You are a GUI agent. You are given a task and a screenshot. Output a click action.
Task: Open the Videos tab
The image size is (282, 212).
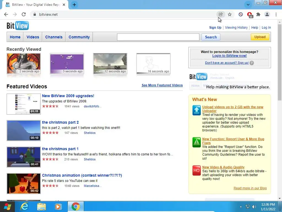pos(33,37)
